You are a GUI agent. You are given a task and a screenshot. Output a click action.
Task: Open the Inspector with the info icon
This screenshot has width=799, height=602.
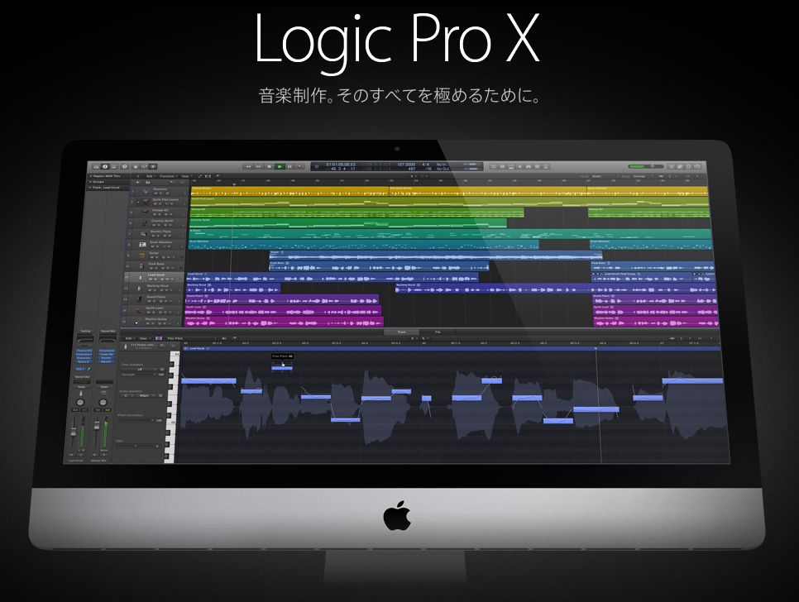pos(105,166)
